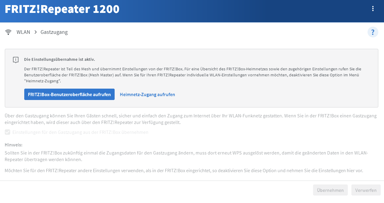
Task: Click FRITZ!Box-Benutzeroberfläche aufrufen button
Action: (x=69, y=94)
